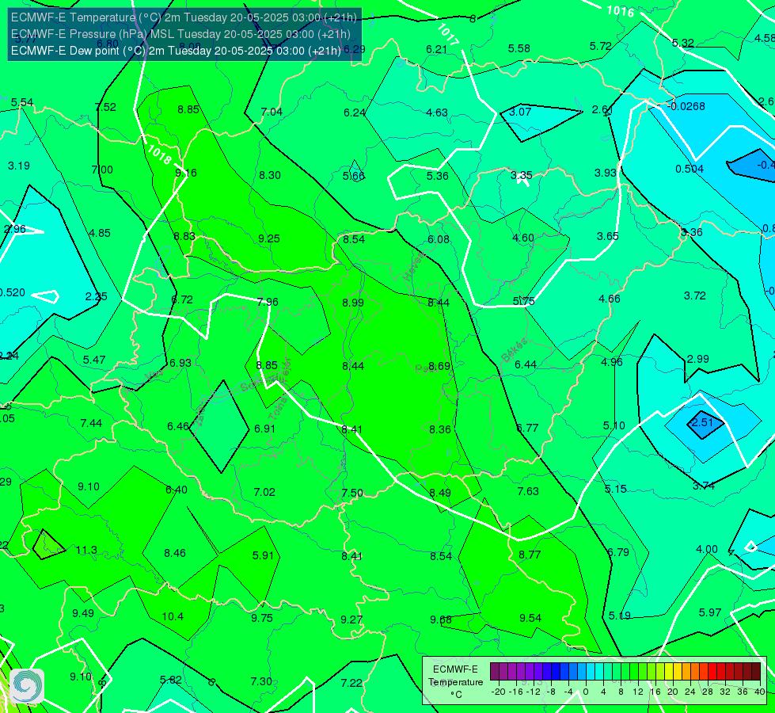Image resolution: width=775 pixels, height=713 pixels.
Task: Select the ECMWF-E Temperature 2m layer label
Action: (184, 17)
